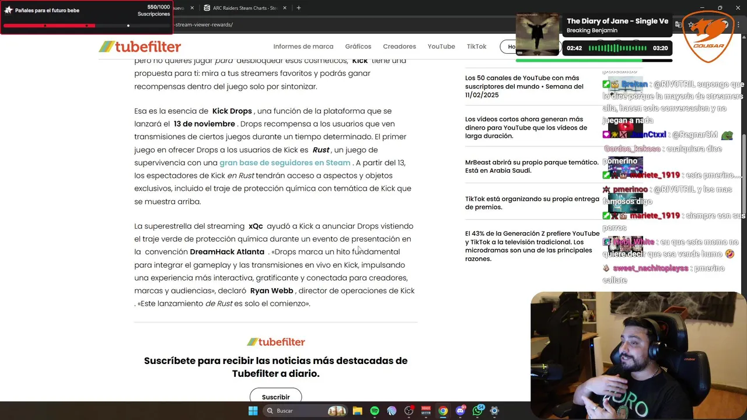747x420 pixels.
Task: Click the name 'Ryan Webb' in article
Action: 271,290
